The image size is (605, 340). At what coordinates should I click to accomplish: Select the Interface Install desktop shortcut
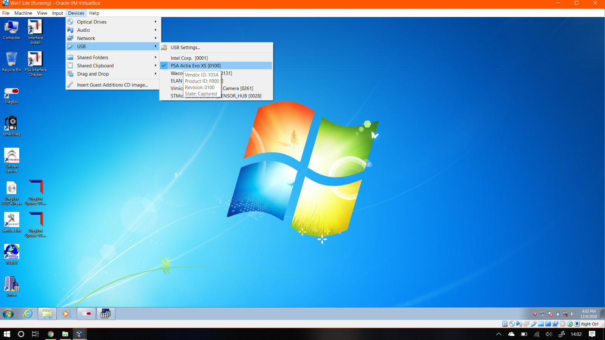(36, 32)
